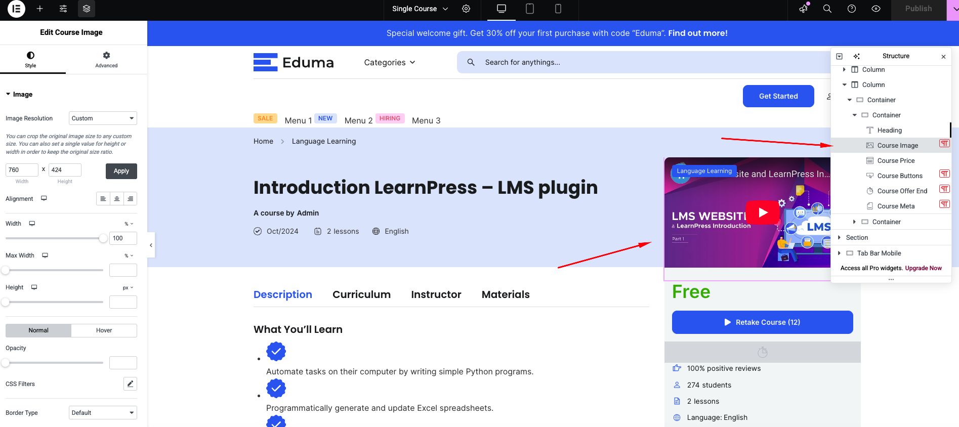Expand Tab Bar Mobile in Structure
Image resolution: width=959 pixels, height=427 pixels.
pos(839,253)
